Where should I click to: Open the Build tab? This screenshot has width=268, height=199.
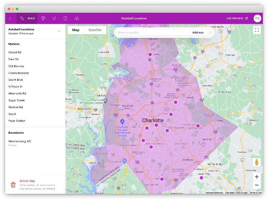tap(27, 18)
